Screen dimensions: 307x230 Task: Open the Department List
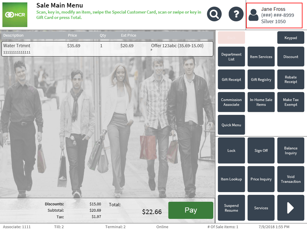point(231,57)
